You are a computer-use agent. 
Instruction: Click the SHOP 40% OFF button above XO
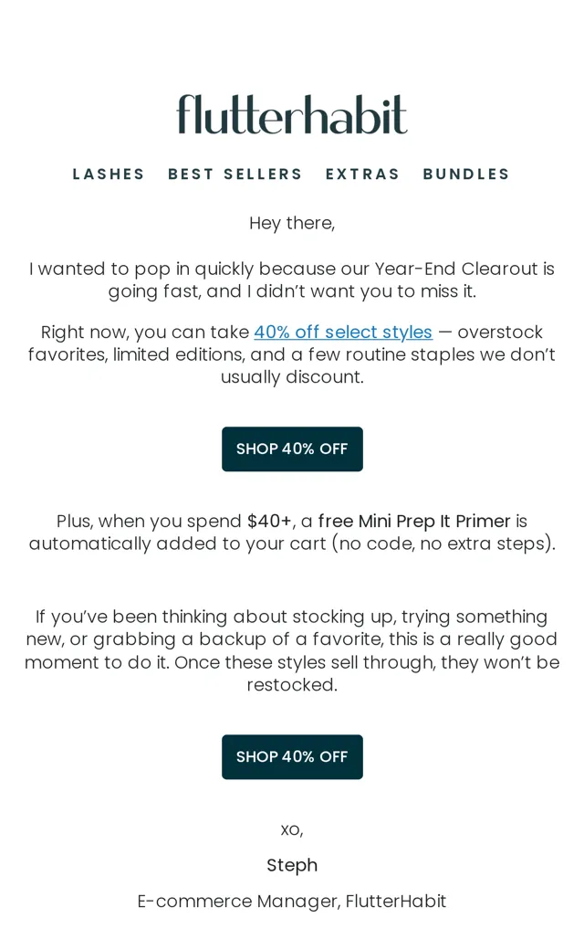pyautogui.click(x=292, y=756)
